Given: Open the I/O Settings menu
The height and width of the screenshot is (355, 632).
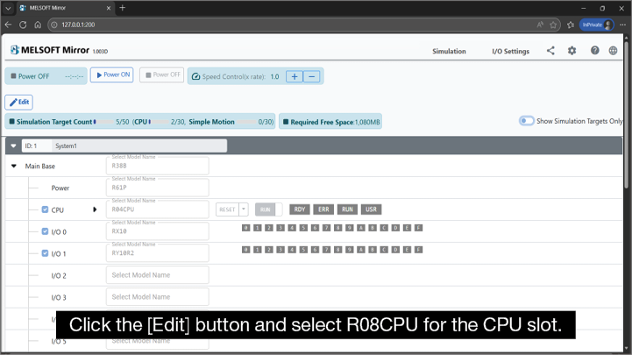Looking at the screenshot, I should 510,51.
